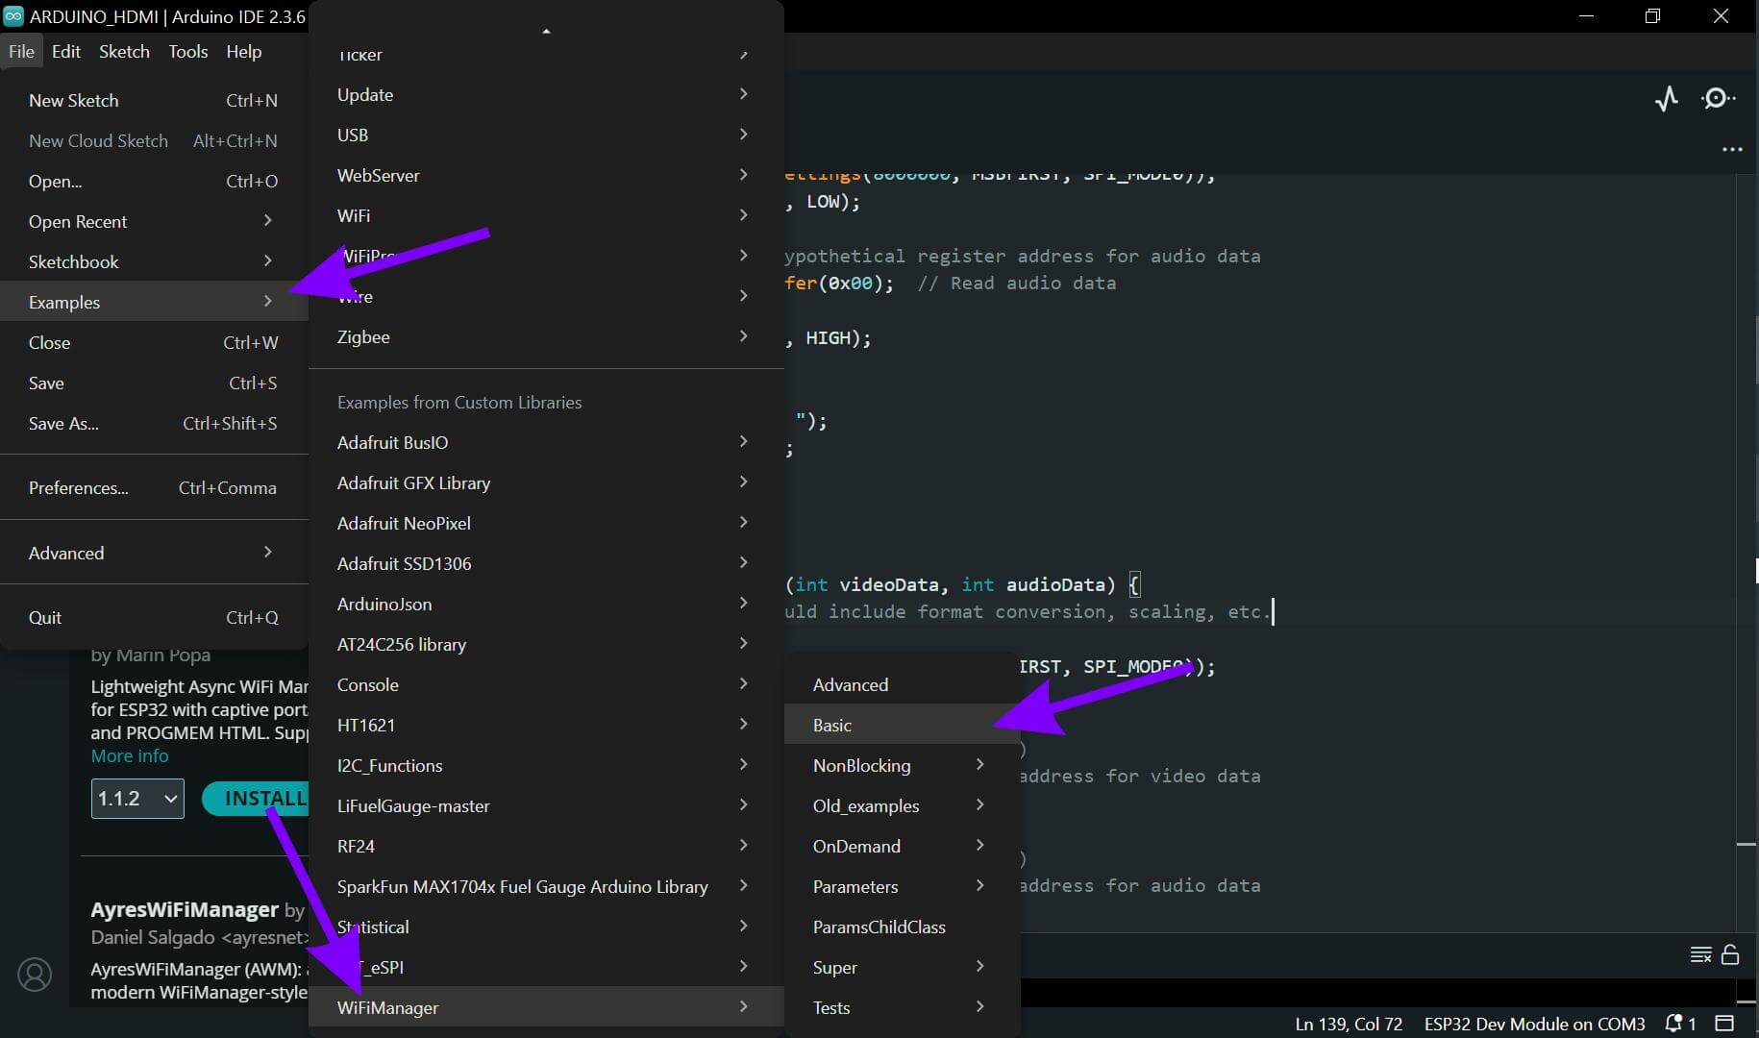
Task: Open the user account profile icon
Action: (35, 975)
